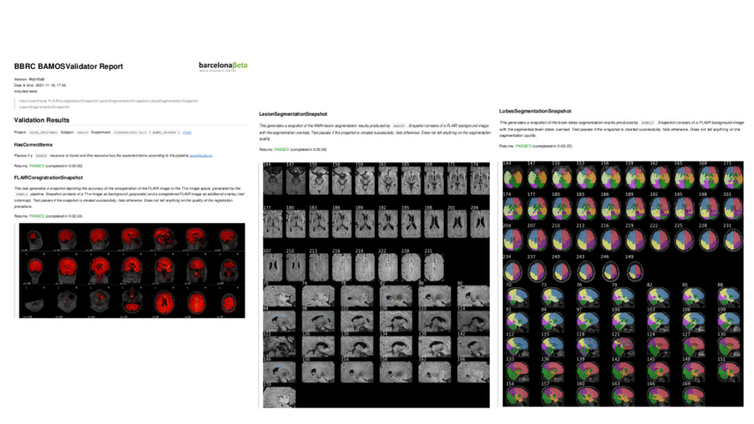This screenshot has width=754, height=424.
Task: Select lobes segmentation slice 222
Action: coord(659,239)
